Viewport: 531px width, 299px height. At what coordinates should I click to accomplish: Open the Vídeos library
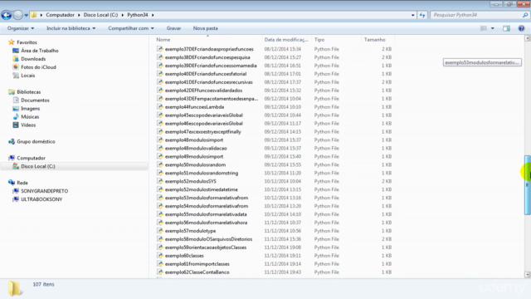pos(28,125)
